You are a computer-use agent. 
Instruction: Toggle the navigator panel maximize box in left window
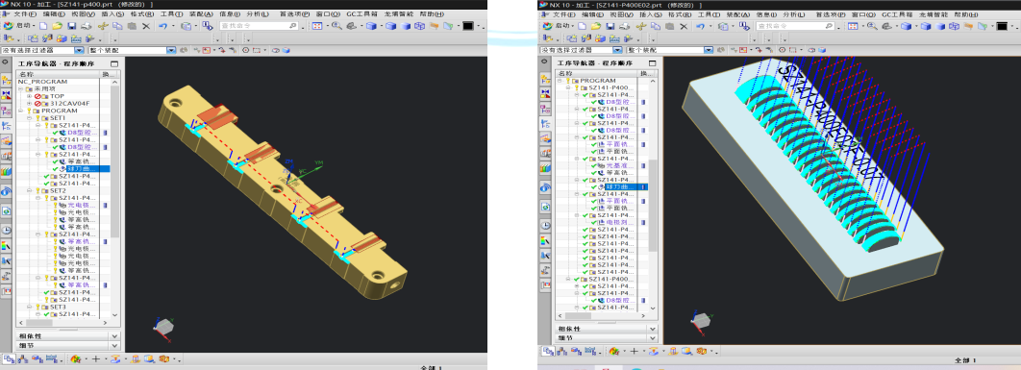(x=114, y=63)
